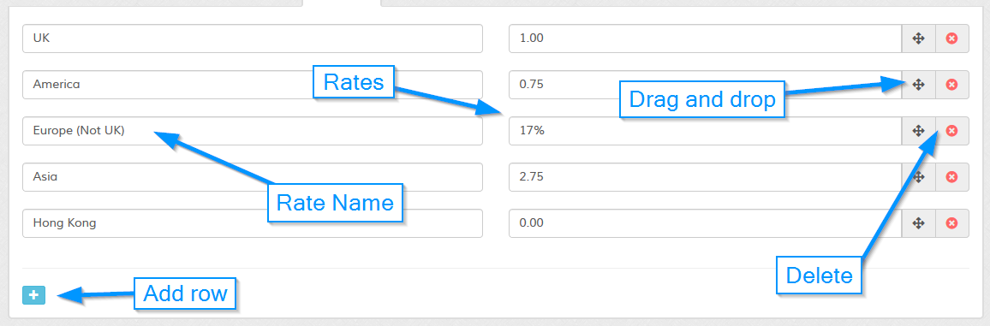
Task: Click the UK rate name field
Action: pyautogui.click(x=253, y=39)
